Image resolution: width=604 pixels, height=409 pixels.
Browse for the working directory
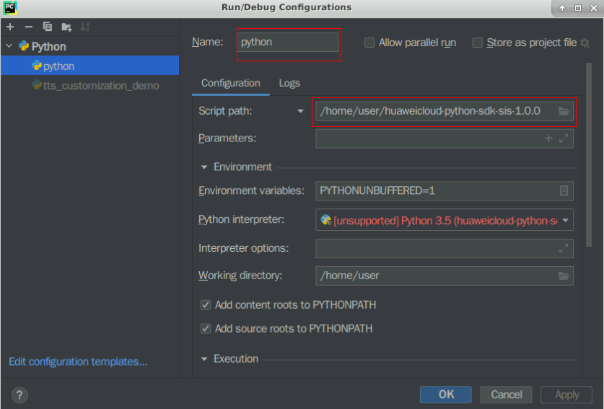point(564,276)
